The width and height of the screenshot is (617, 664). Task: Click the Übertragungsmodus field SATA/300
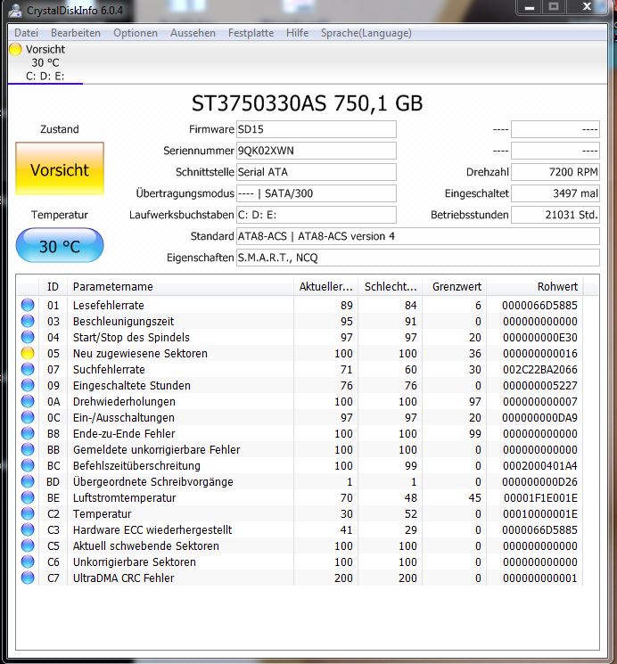(x=317, y=193)
